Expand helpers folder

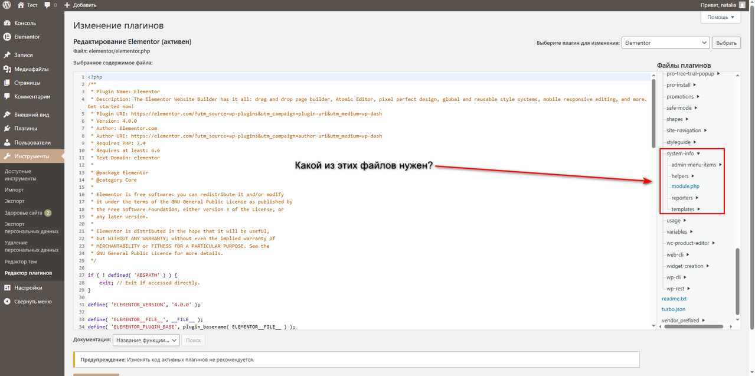[x=682, y=176]
